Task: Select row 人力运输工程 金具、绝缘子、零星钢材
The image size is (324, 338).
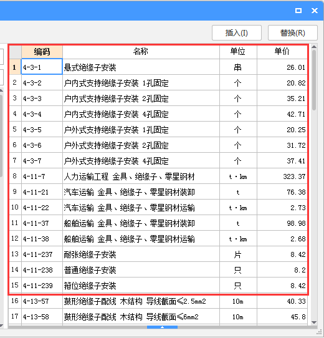Action: pos(158,176)
